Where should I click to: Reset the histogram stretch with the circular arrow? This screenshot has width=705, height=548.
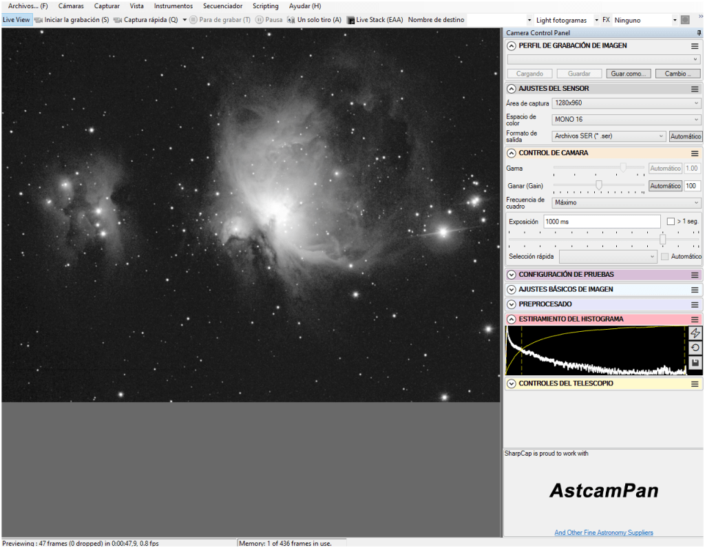695,348
